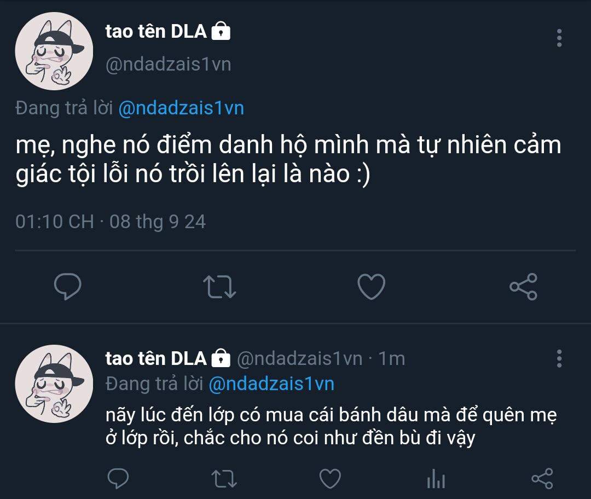Like the bánh dâu reply tweet
This screenshot has height=499, width=591.
(330, 479)
